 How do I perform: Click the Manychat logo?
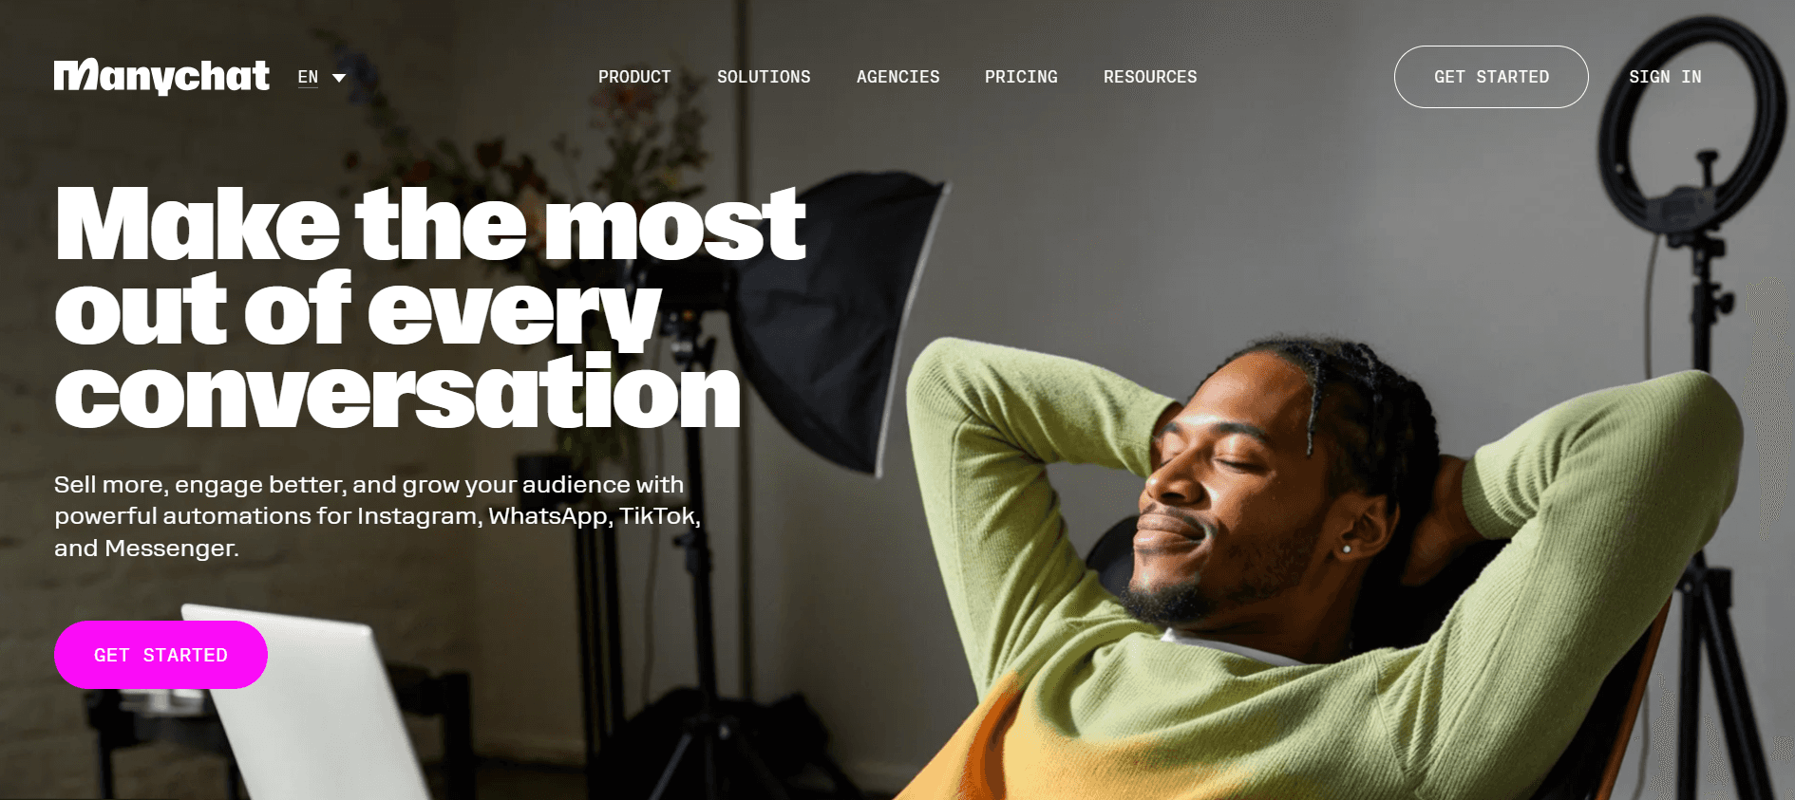coord(161,76)
